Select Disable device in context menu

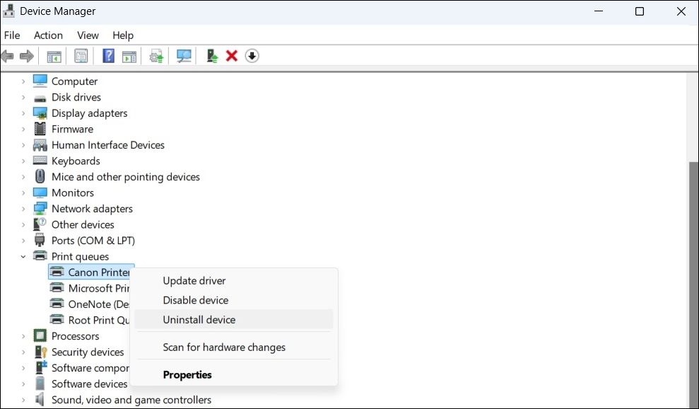[x=195, y=300]
